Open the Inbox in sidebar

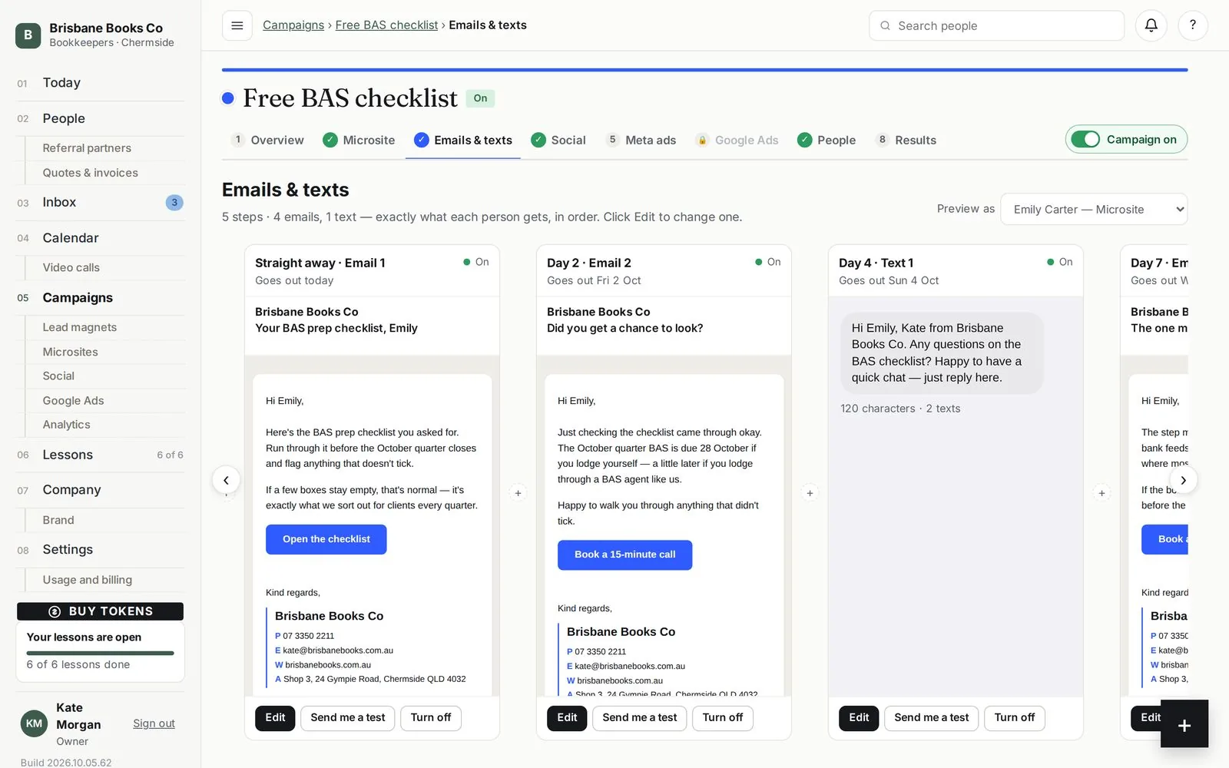[x=100, y=202]
